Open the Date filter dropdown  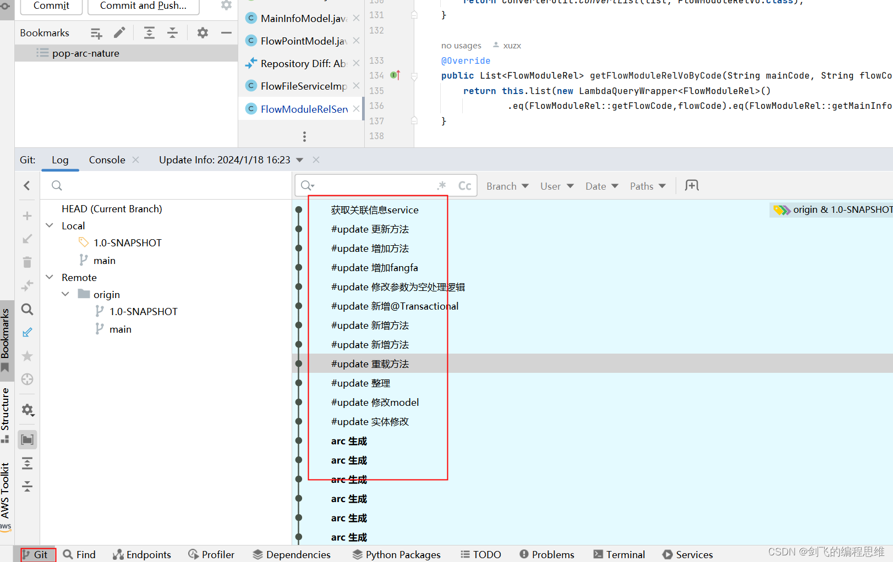(600, 186)
